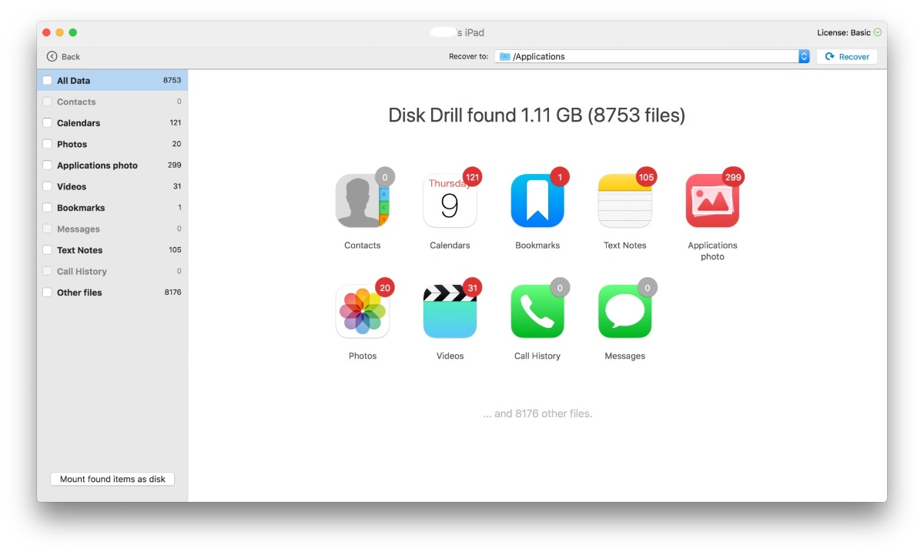This screenshot has height=555, width=924.
Task: Click the Messages label under its icon
Action: [624, 356]
